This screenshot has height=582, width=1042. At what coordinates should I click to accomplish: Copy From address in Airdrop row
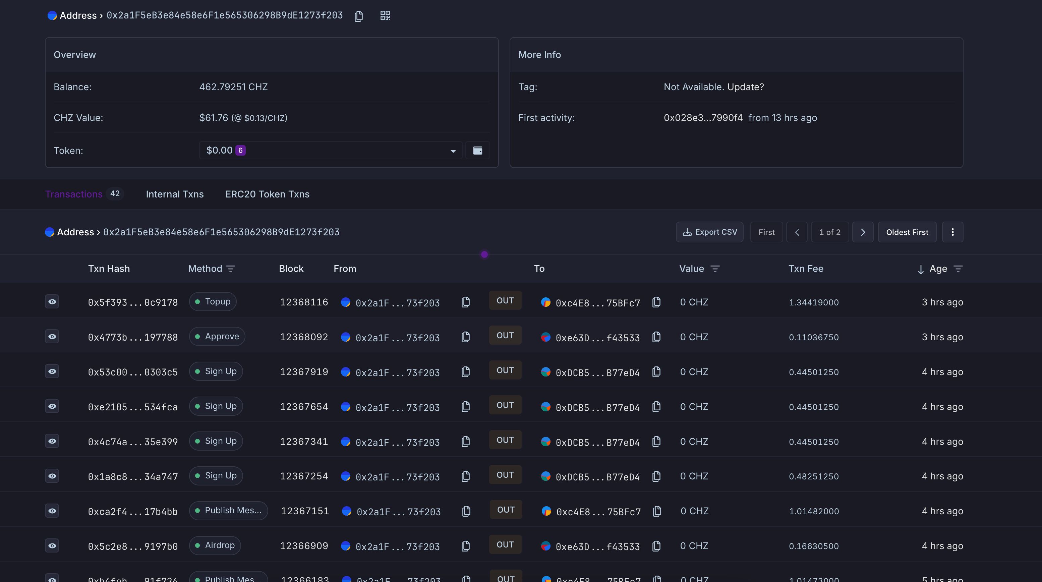466,546
